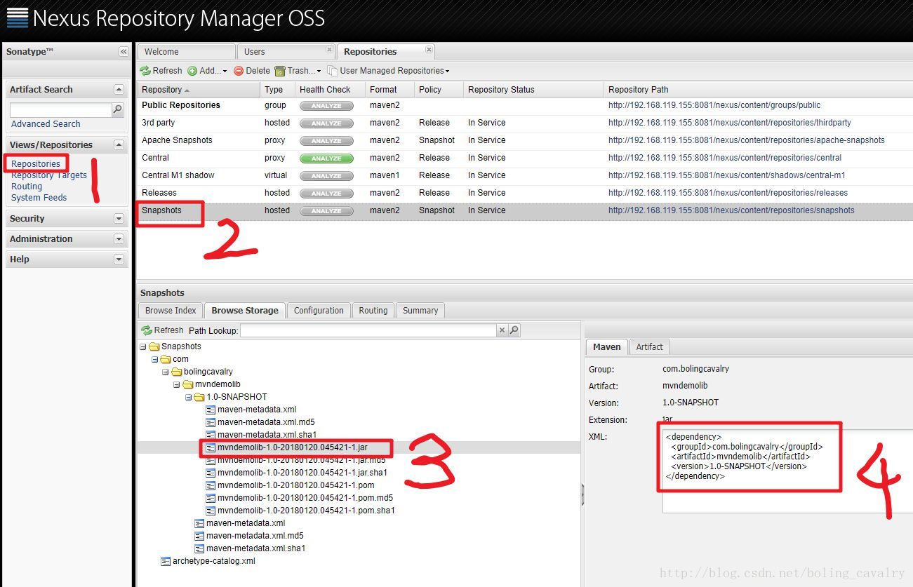Click the green ANALYZE button for Central
Screen dimensions: 913x587
[x=326, y=158]
